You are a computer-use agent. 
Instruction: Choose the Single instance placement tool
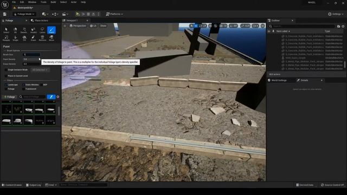(x=15, y=38)
